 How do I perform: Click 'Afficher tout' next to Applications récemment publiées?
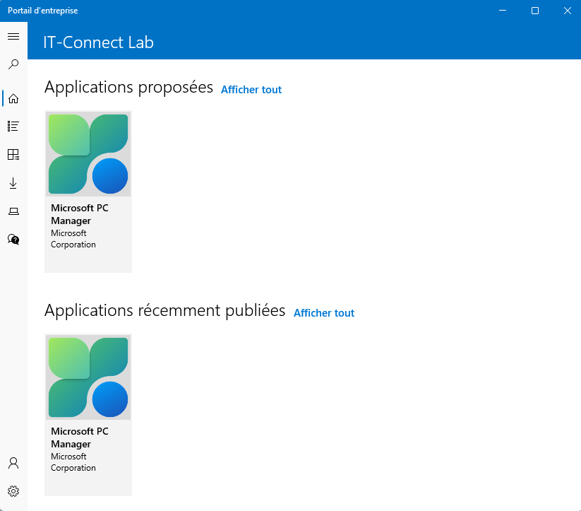point(324,313)
